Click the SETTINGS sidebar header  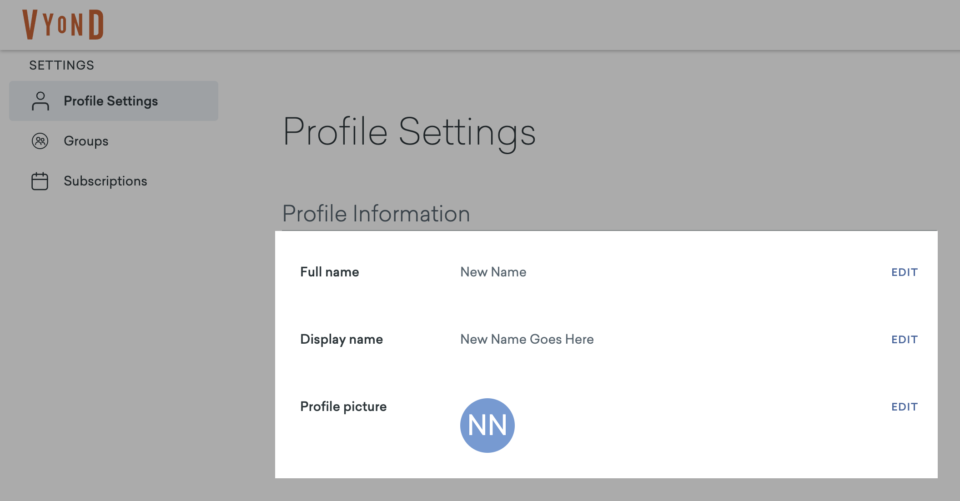(x=62, y=65)
